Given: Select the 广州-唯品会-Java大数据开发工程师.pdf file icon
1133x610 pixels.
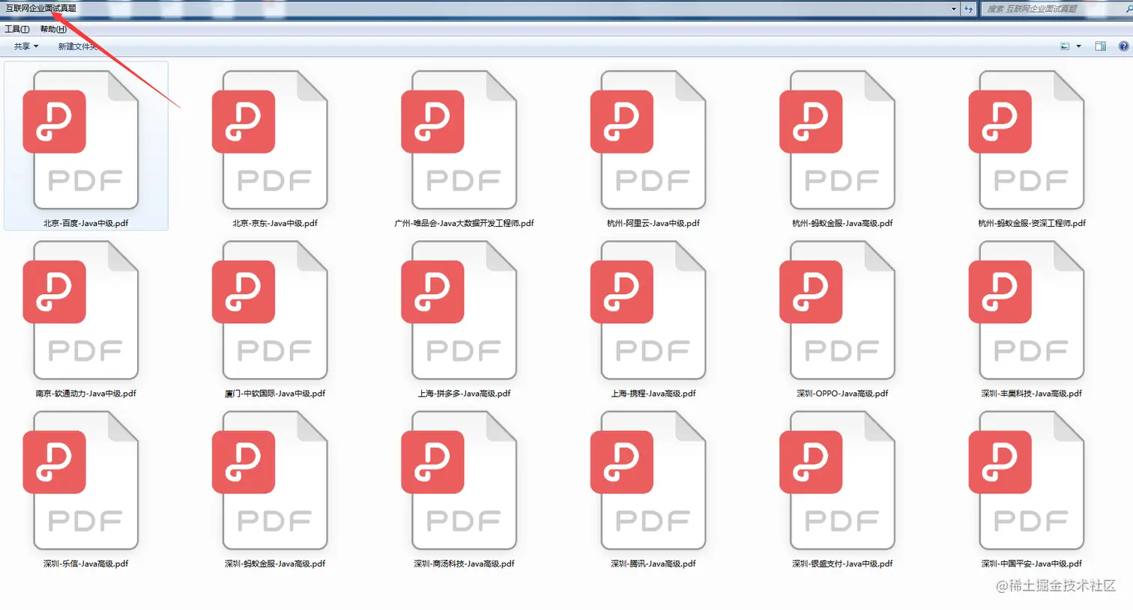Looking at the screenshot, I should click(x=459, y=140).
